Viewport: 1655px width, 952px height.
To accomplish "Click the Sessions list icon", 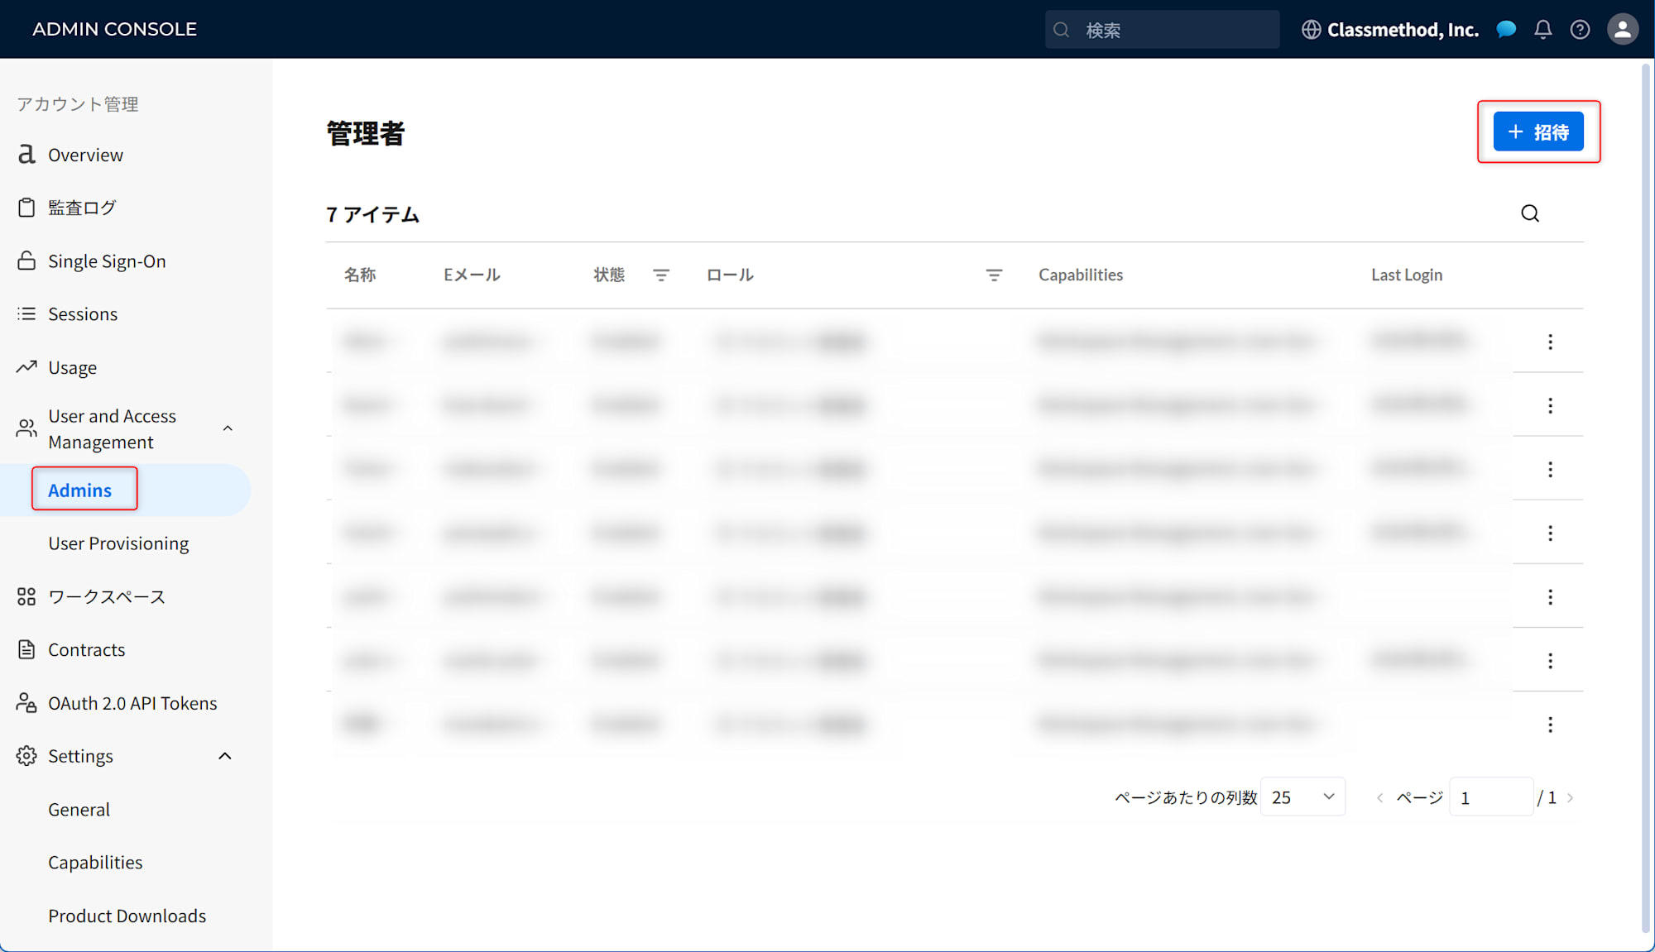I will pyautogui.click(x=26, y=313).
